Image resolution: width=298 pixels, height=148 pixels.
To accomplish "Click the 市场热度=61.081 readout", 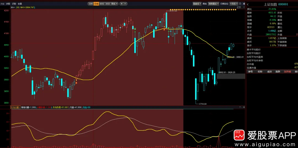I will [x=60, y=107].
